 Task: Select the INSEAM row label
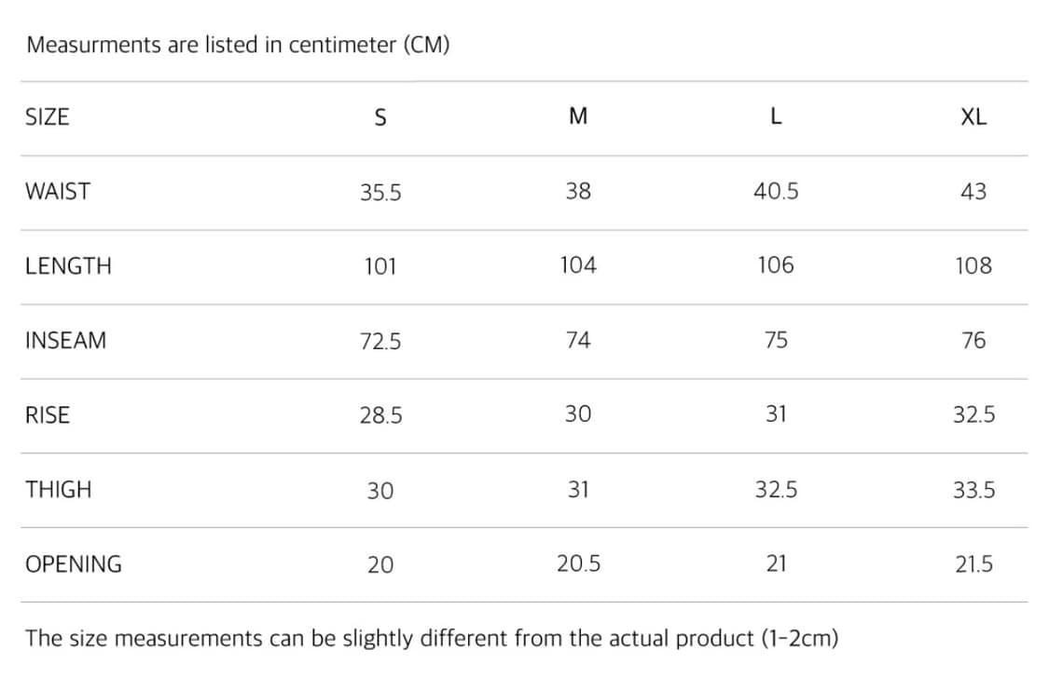point(66,341)
